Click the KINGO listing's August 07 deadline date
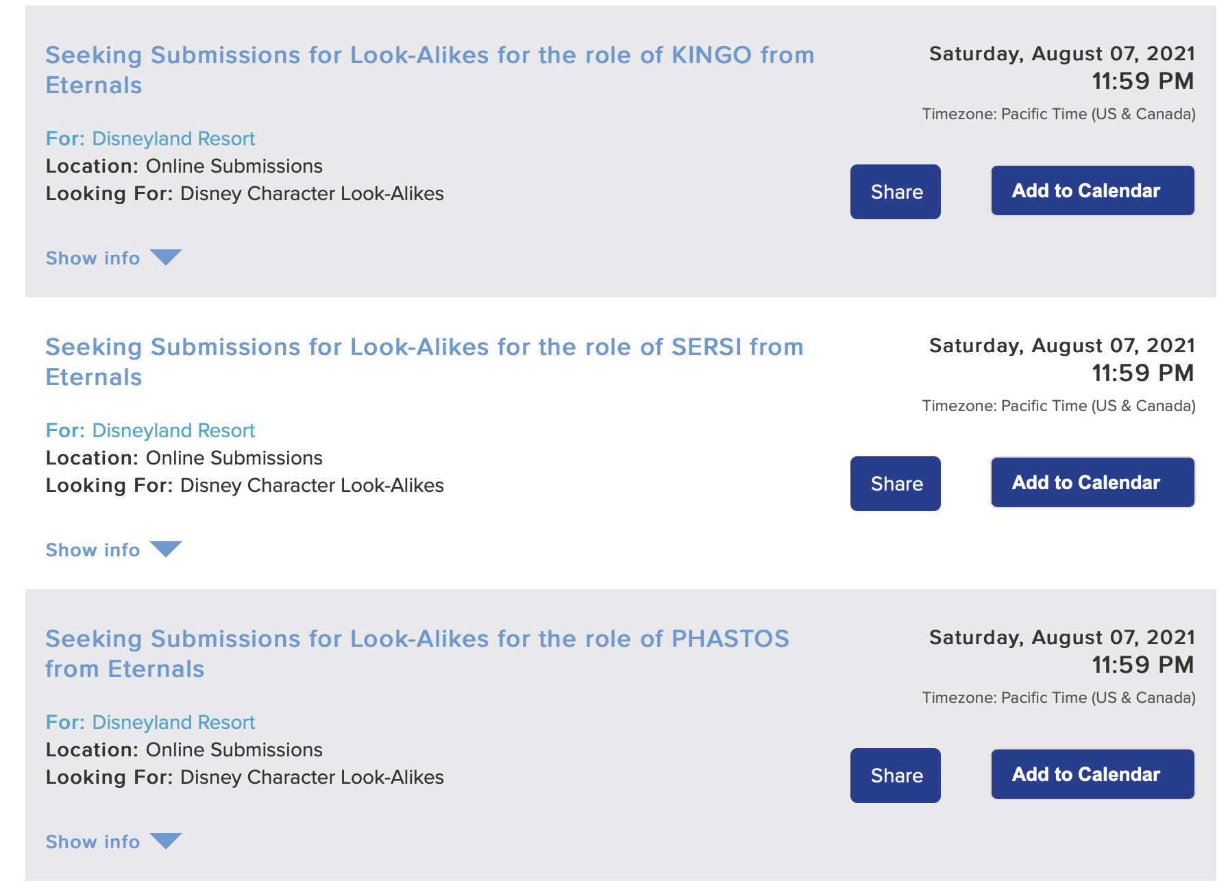This screenshot has width=1228, height=892. click(1061, 54)
